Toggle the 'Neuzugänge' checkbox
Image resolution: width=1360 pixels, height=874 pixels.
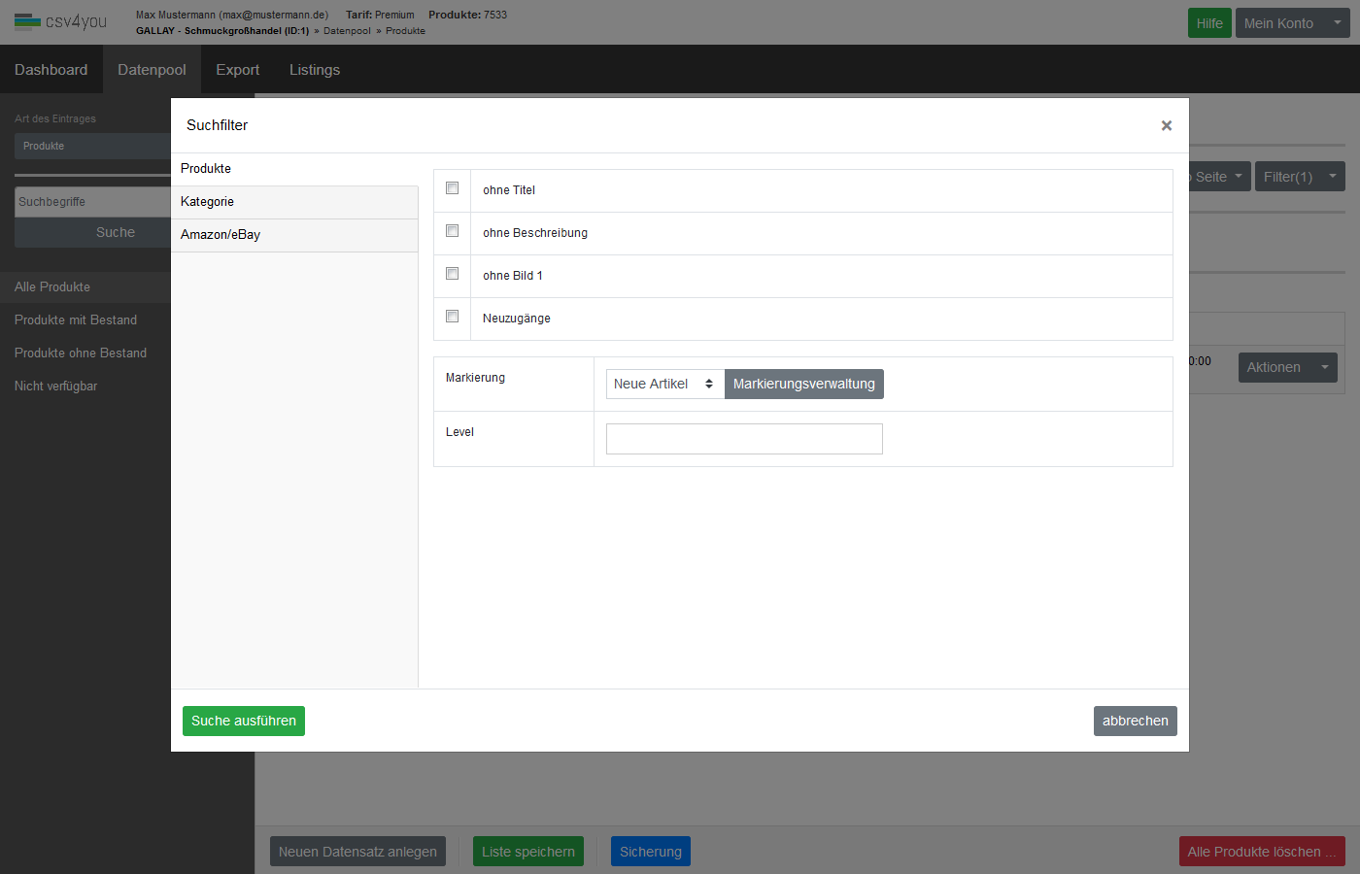[x=452, y=317]
